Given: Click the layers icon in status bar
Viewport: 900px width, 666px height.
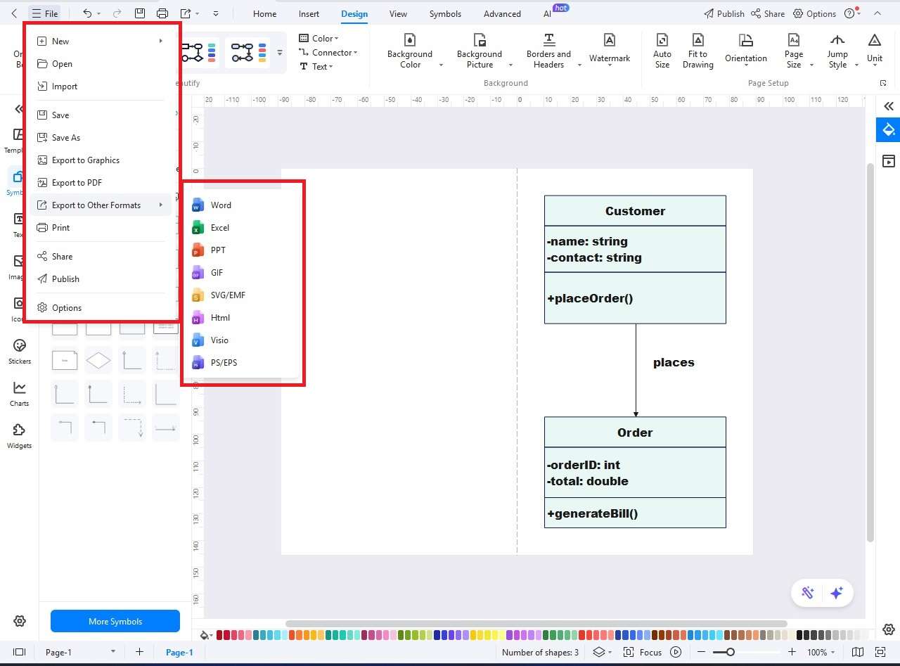Looking at the screenshot, I should tap(598, 652).
